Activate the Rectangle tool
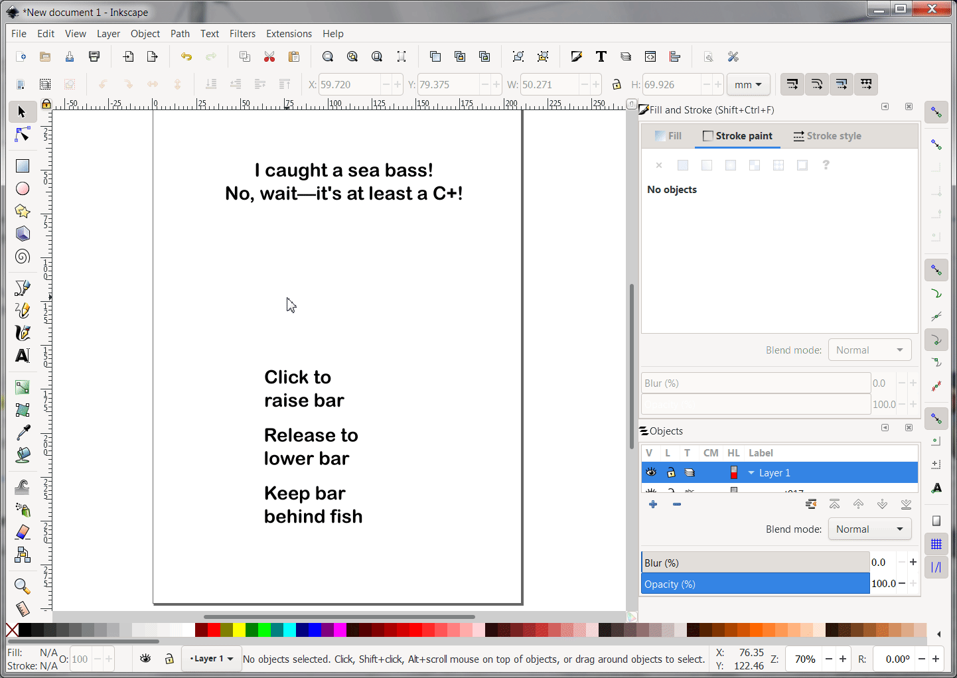Viewport: 957px width, 678px height. [x=22, y=165]
